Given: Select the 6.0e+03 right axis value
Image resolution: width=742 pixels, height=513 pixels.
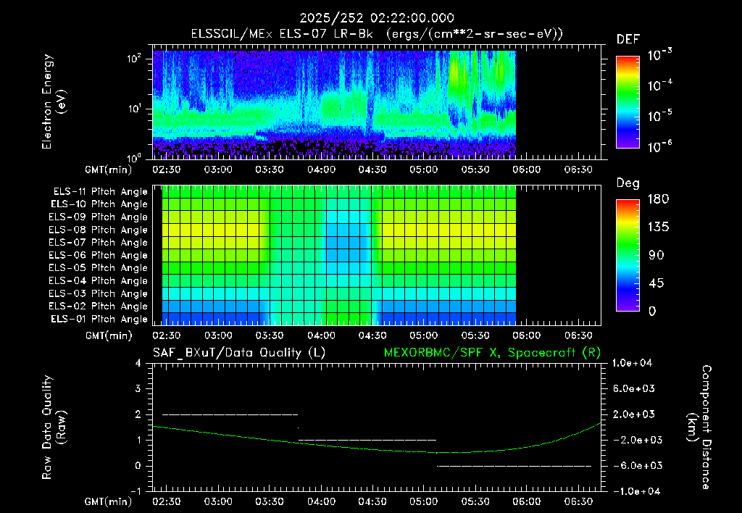Looking at the screenshot, I should click(633, 388).
